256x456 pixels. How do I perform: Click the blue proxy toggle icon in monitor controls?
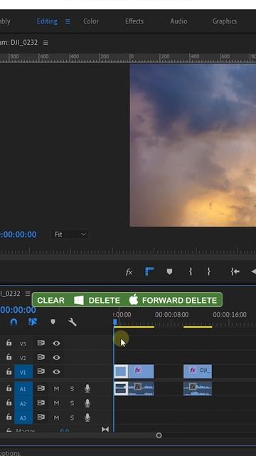(x=149, y=271)
